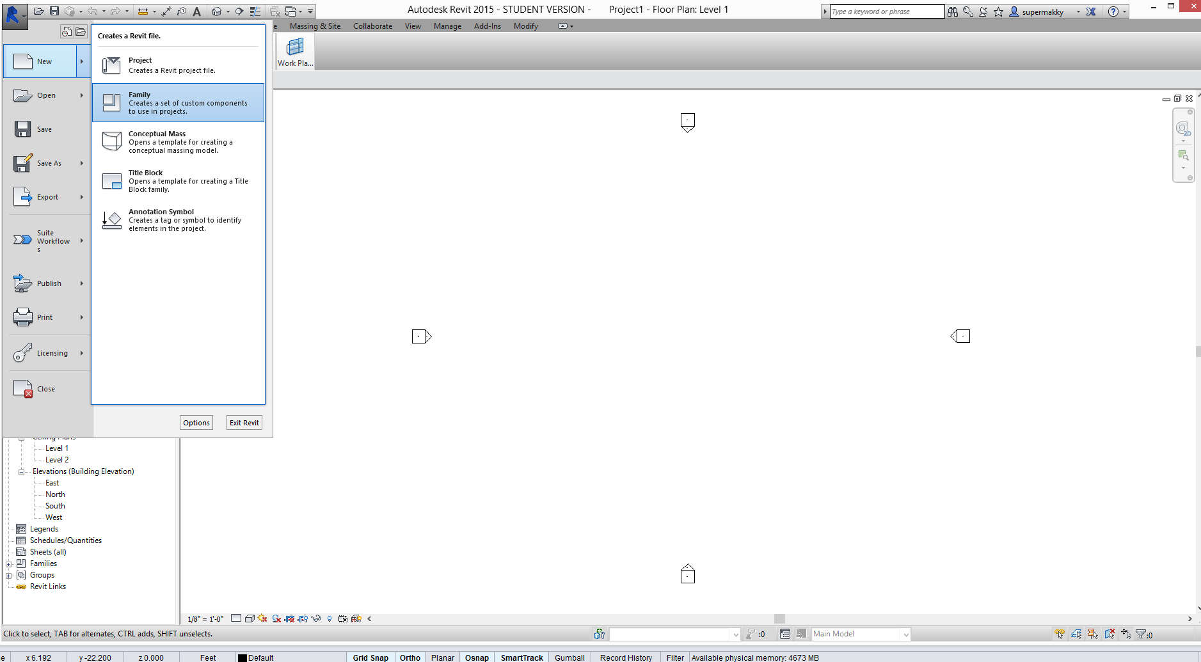Toggle Sun Path icon in view bar
Screen dimensions: 1201x662
click(x=262, y=619)
